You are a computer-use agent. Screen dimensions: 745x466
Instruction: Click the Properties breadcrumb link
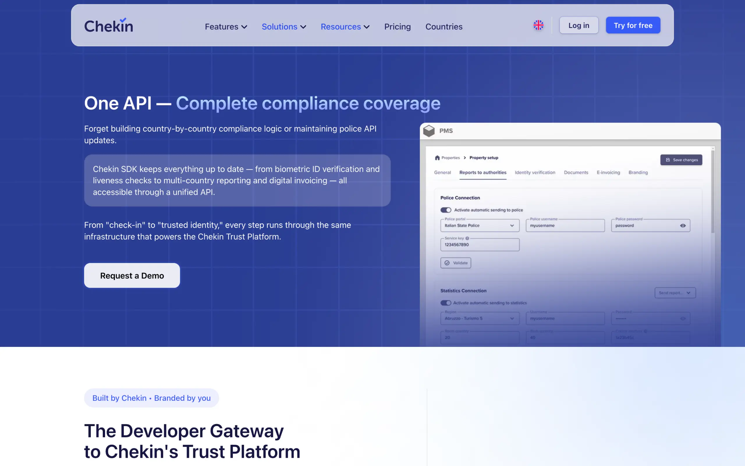450,158
